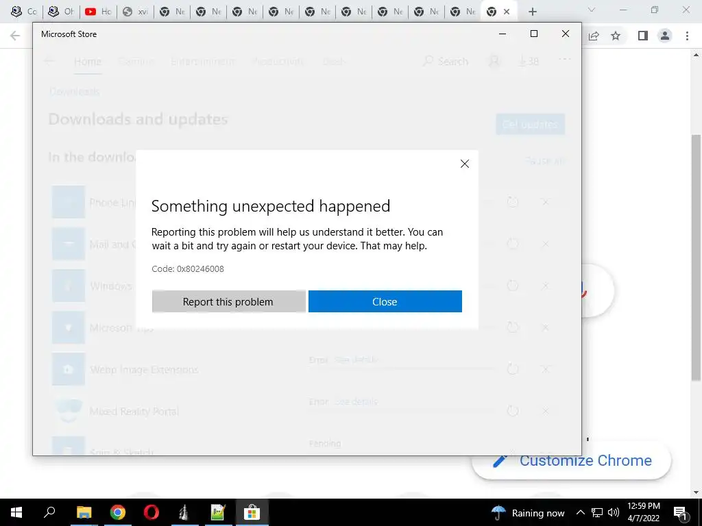Click the 'Something unexpected happened' heading
Screen dimensions: 702x526
click(x=271, y=206)
